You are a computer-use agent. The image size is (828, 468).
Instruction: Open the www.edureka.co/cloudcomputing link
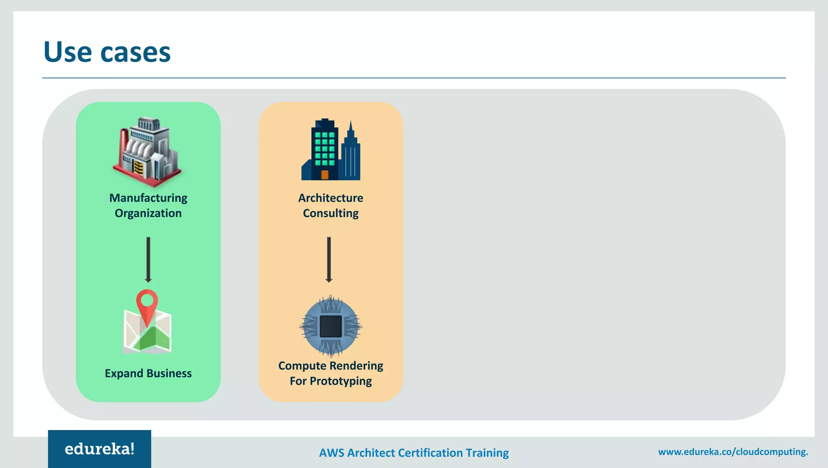(733, 452)
